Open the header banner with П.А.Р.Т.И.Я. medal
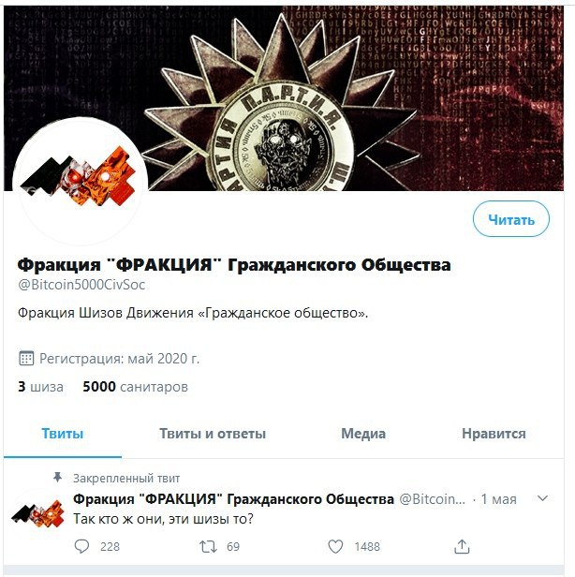Screen dimensions: 575x577 coord(284,98)
